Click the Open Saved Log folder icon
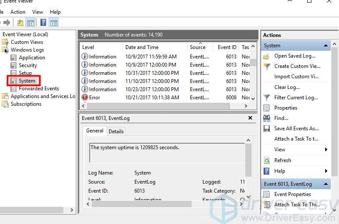339x224 pixels. click(267, 56)
